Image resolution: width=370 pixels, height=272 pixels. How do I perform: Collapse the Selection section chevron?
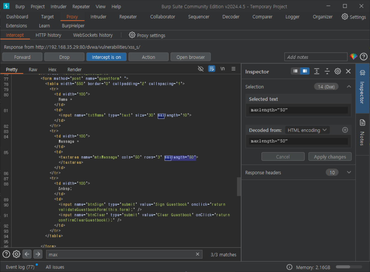click(x=349, y=87)
